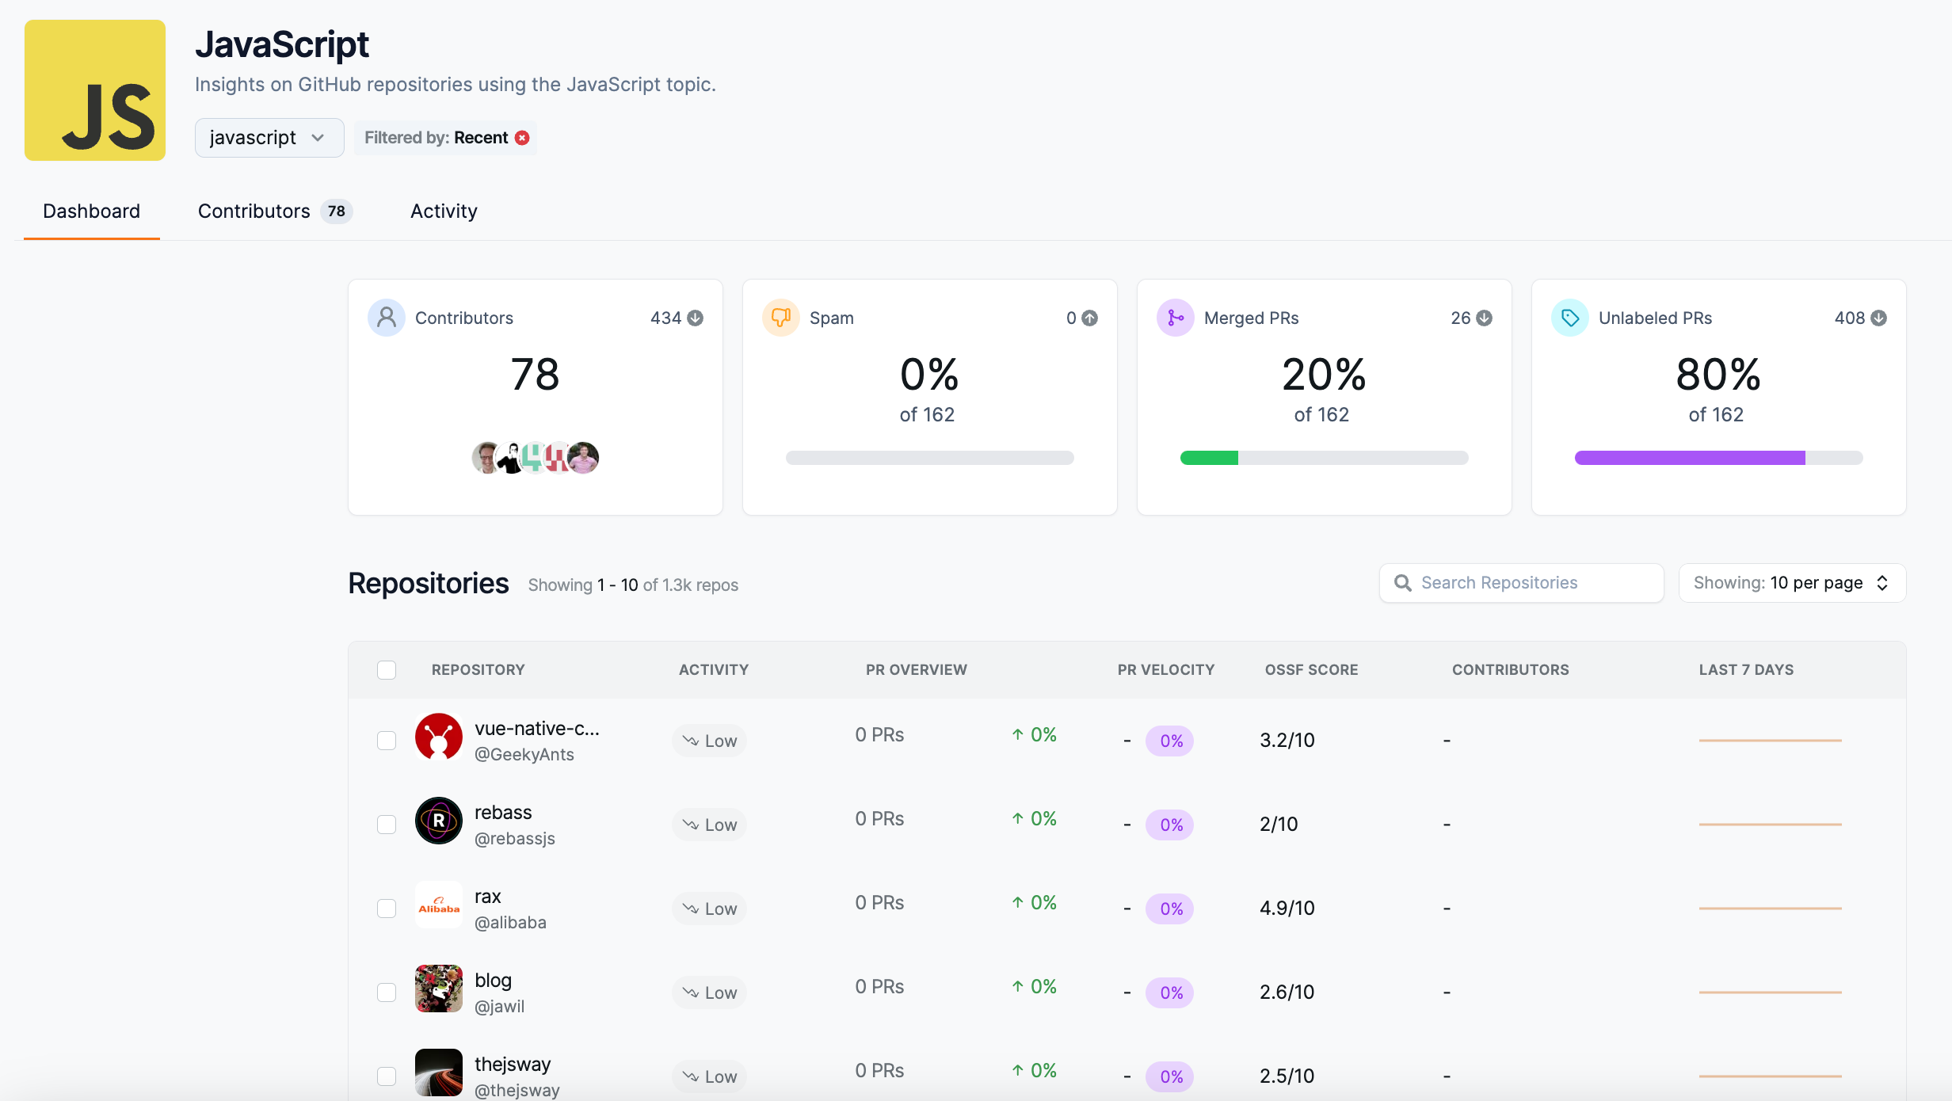
Task: Click the up arrow 0% for blog
Action: (1034, 986)
